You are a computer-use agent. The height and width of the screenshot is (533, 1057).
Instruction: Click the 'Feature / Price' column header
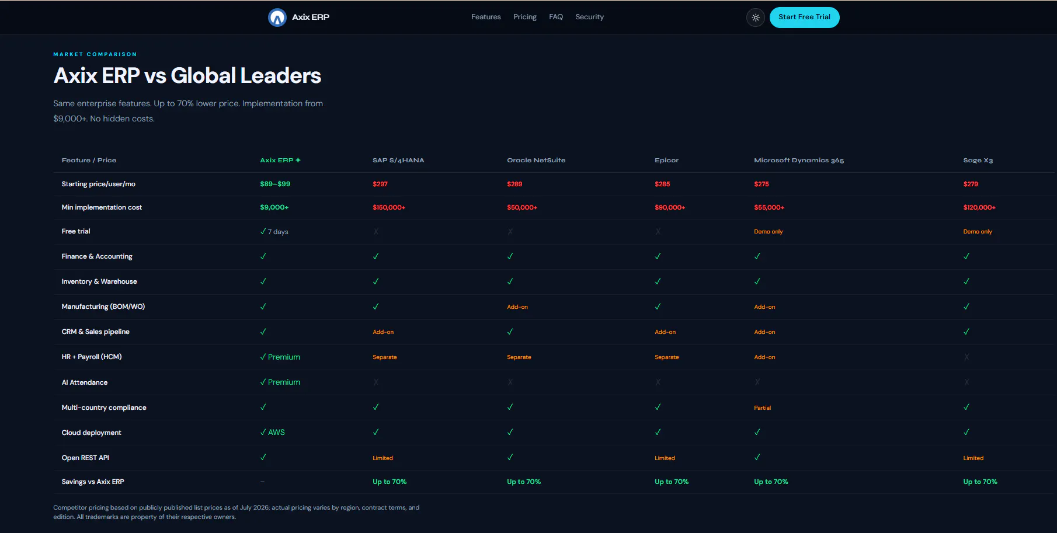89,160
